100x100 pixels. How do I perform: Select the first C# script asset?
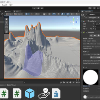[4, 93]
